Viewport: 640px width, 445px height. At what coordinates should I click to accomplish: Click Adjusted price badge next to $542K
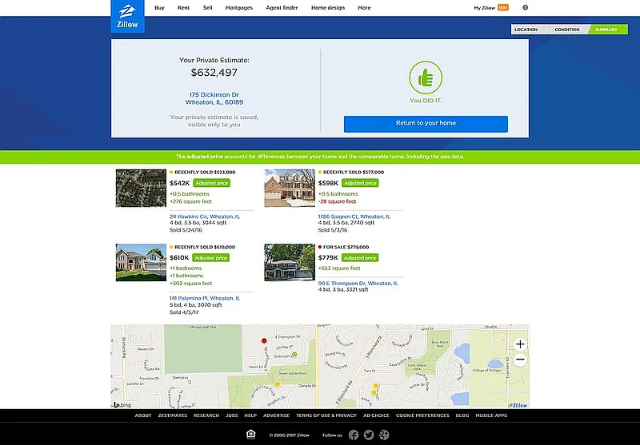(211, 183)
